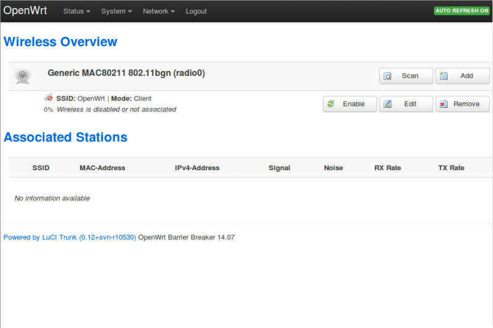Click the pencil icon on Edit
The height and width of the screenshot is (328, 493).
pyautogui.click(x=388, y=104)
